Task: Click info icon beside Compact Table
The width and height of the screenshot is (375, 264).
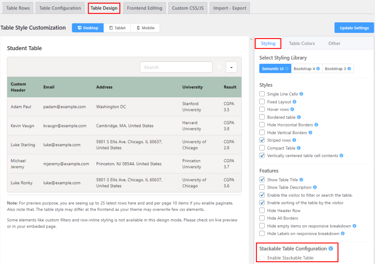Action: tap(299, 148)
